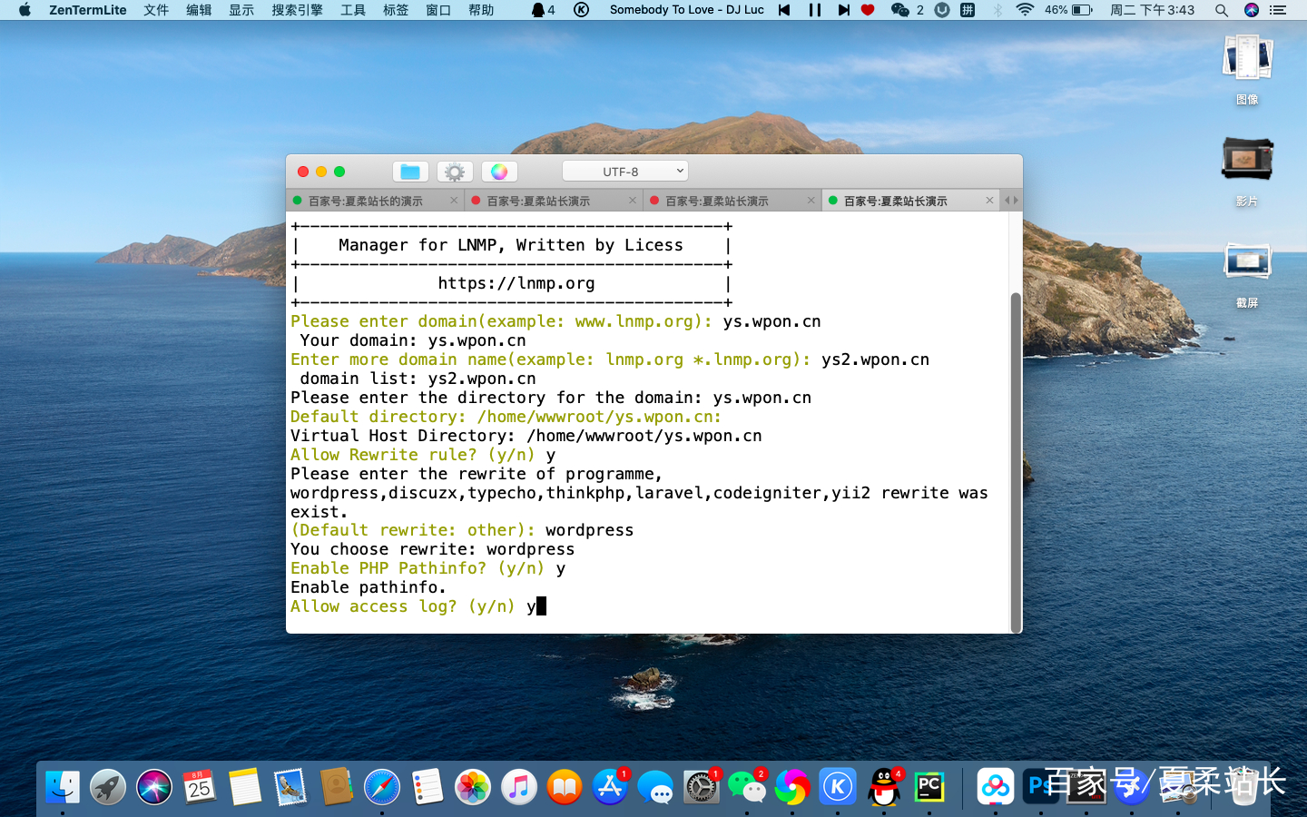
Task: Open the 工具 menu
Action: click(x=353, y=10)
